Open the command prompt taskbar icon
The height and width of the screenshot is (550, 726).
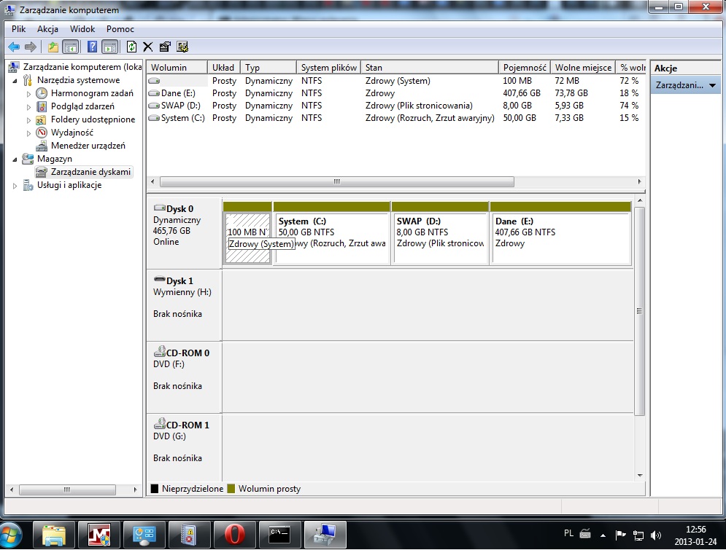[280, 535]
